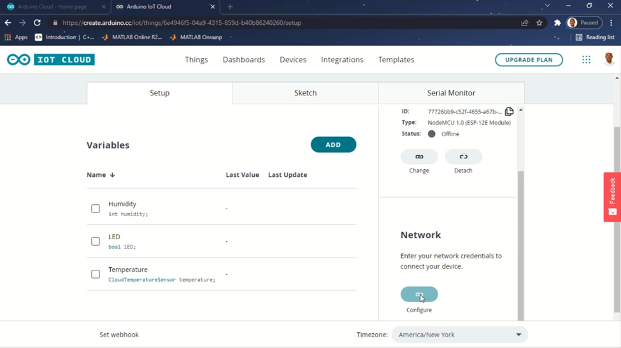Click the Arduino IoT Cloud logo
This screenshot has height=348, width=621.
[x=51, y=60]
